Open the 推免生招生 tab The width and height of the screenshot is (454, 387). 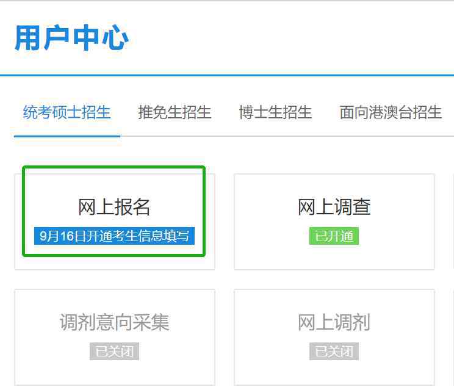175,112
